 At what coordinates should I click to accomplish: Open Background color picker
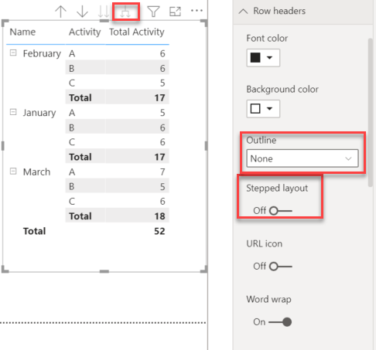point(263,109)
